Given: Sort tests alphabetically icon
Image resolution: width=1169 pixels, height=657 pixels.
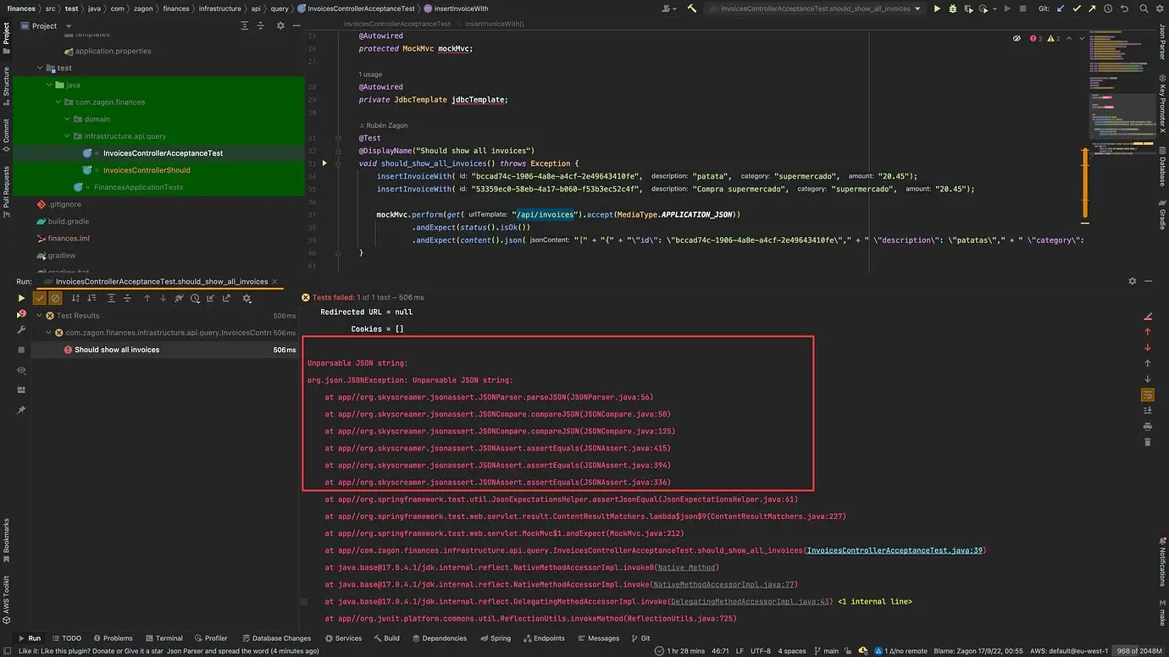Looking at the screenshot, I should coord(75,298).
